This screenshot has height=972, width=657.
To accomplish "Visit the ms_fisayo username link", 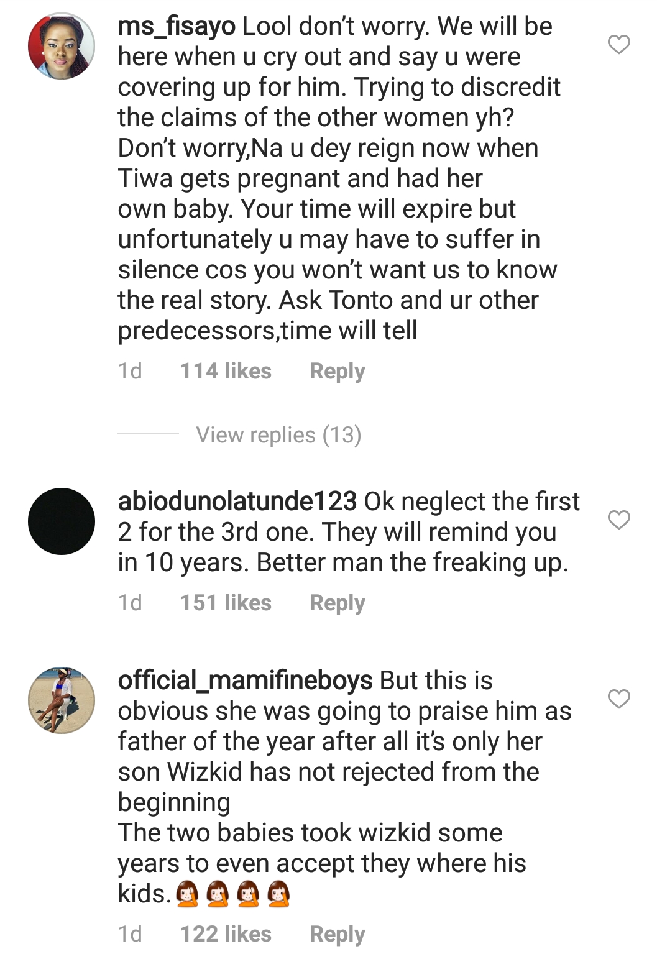I will tap(177, 27).
